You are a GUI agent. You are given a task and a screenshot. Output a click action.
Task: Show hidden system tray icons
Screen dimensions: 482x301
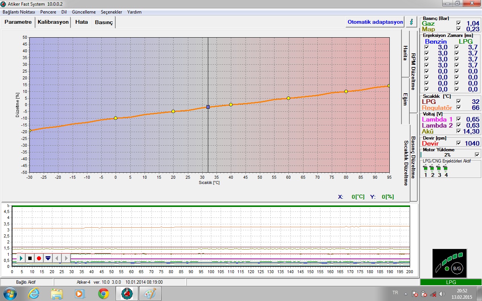(x=406, y=293)
